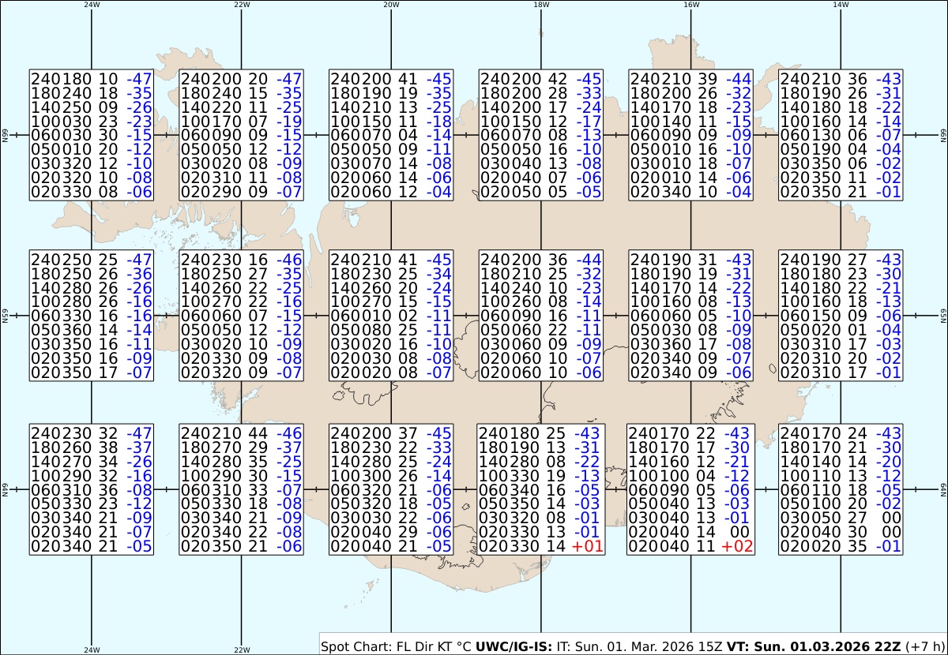Screen dimensions: 948x655
Task: Select the row "240210 36 -43"
Action: click(x=841, y=78)
